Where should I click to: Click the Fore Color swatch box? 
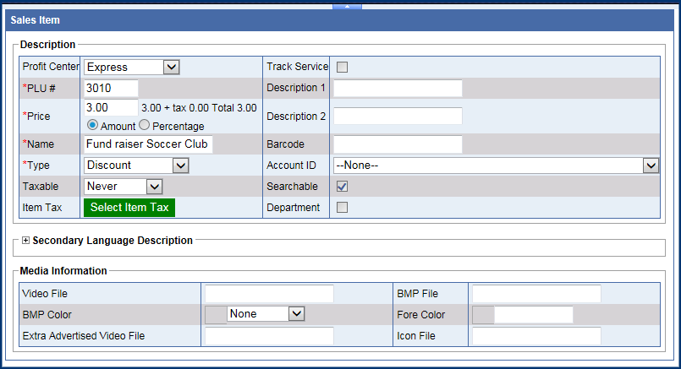coord(483,315)
